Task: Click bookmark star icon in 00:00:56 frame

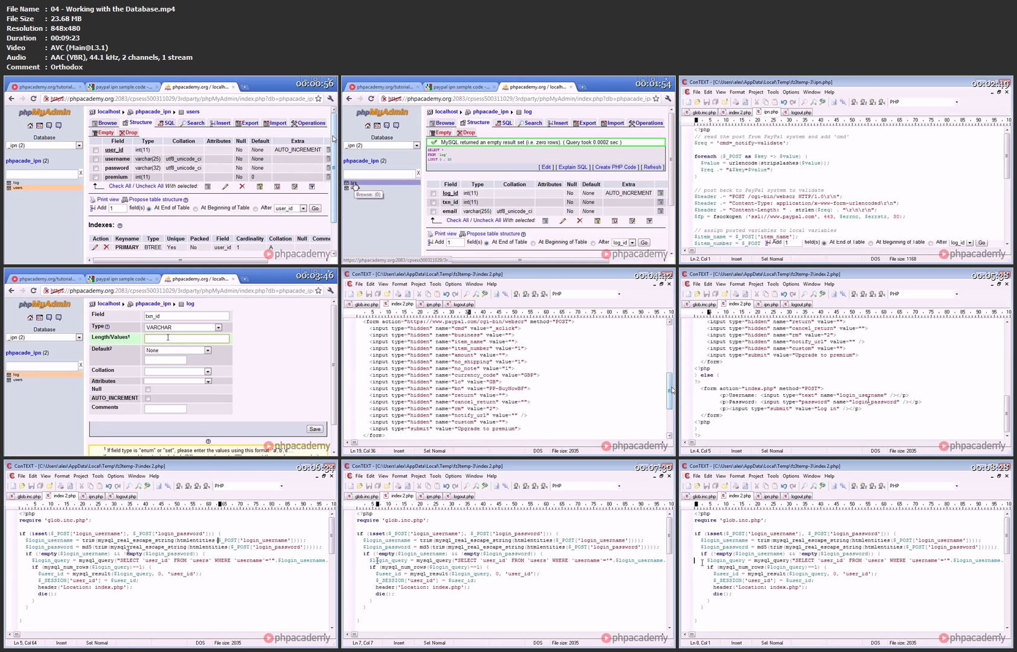Action: [319, 98]
